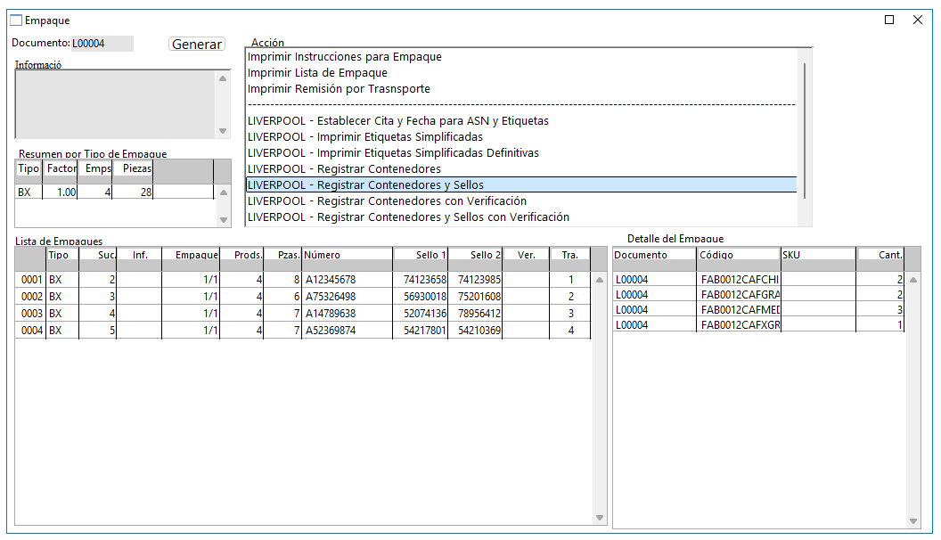This screenshot has height=540, width=941.
Task: Click Emps. header in Resumen table
Action: coord(95,169)
